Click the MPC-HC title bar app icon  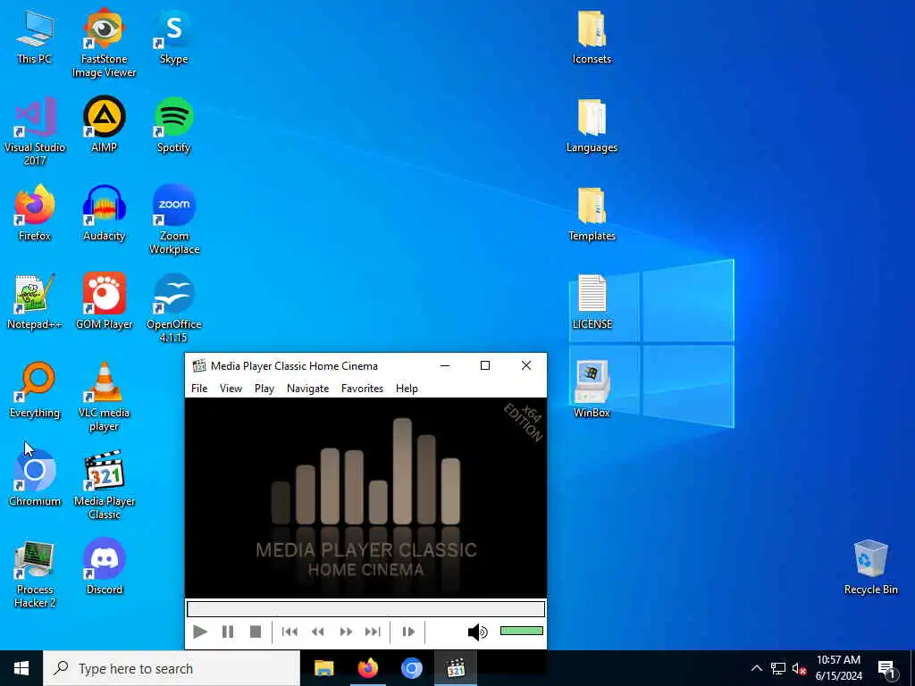(199, 365)
